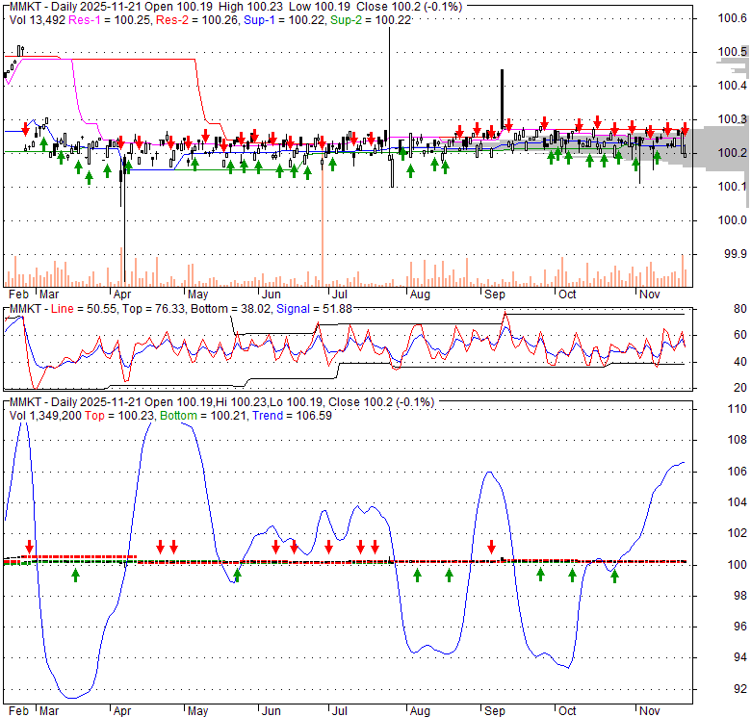Click the red sell arrow in bottom panel near February
The width and height of the screenshot is (751, 717).
(x=30, y=547)
